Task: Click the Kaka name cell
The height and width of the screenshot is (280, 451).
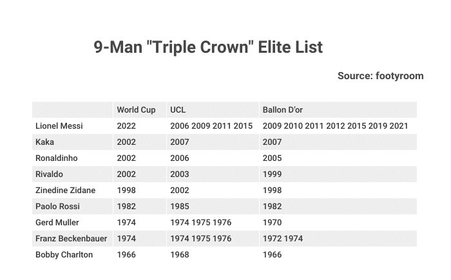Action: tap(72, 142)
